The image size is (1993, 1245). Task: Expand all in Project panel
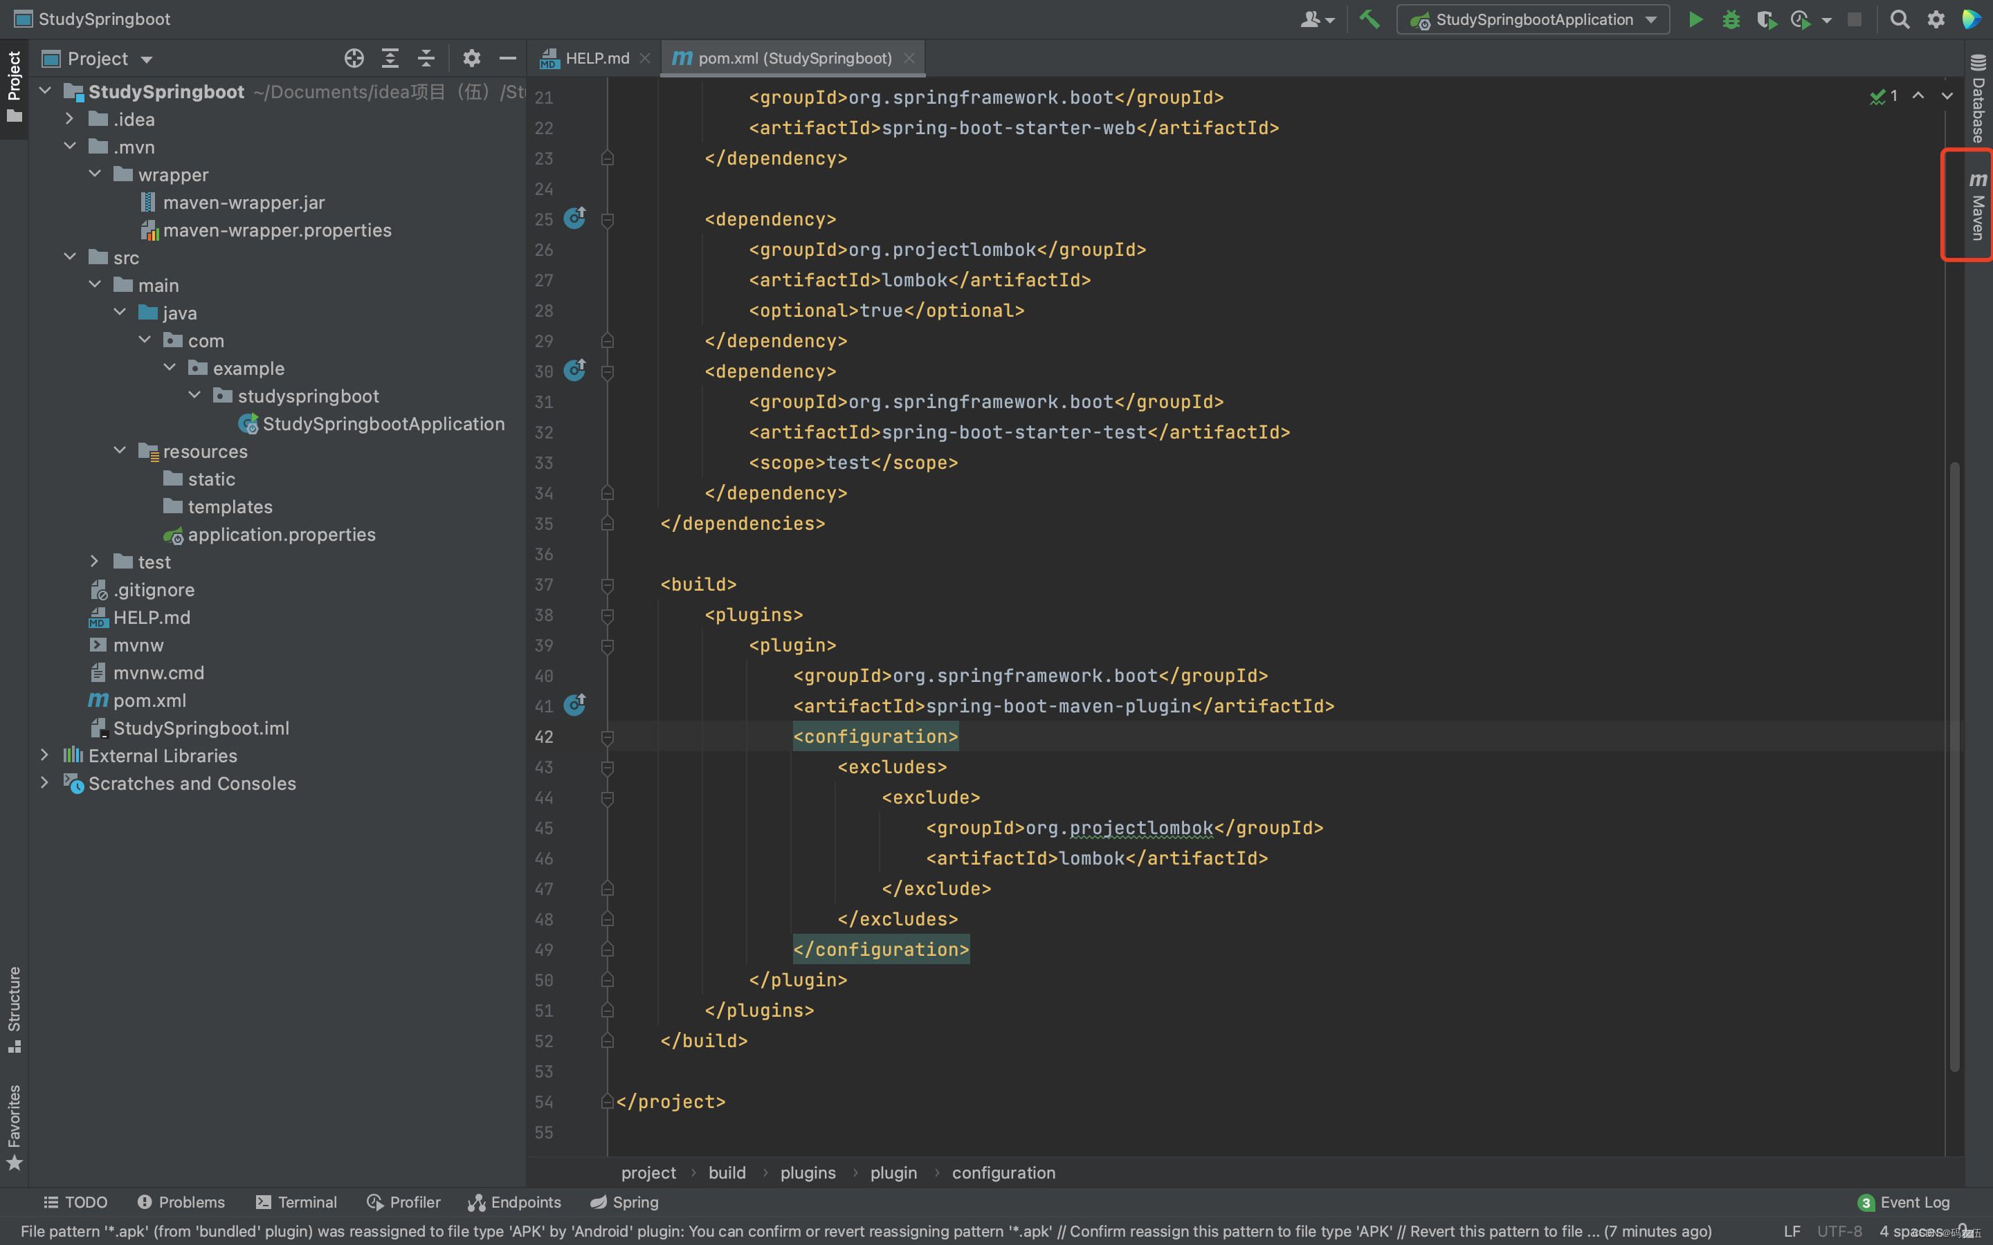[390, 59]
